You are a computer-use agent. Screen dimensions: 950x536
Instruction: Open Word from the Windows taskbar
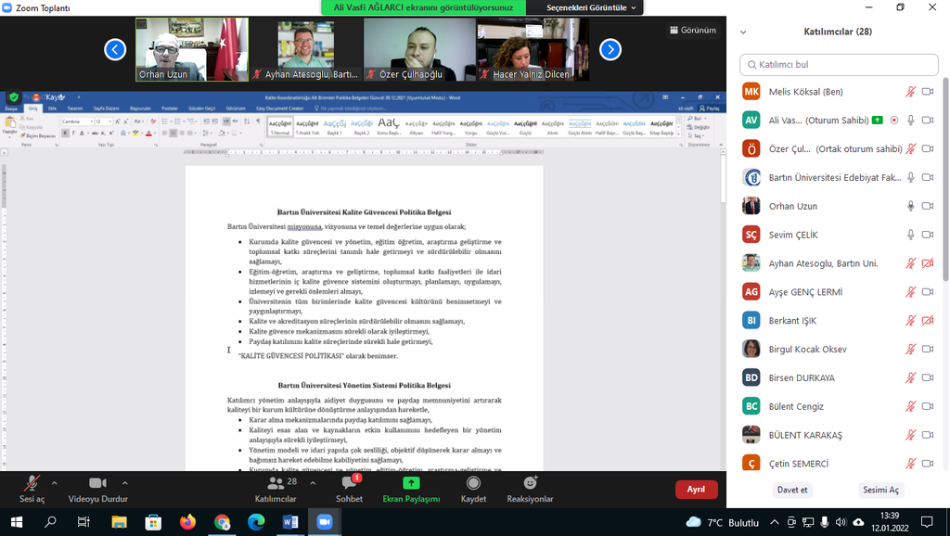[290, 522]
